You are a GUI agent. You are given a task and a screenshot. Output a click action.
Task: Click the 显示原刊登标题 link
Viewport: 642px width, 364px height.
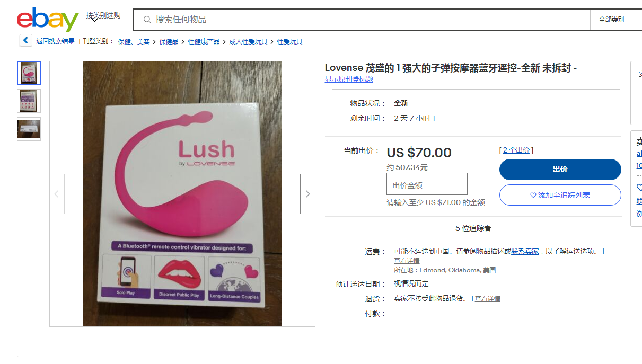point(349,79)
